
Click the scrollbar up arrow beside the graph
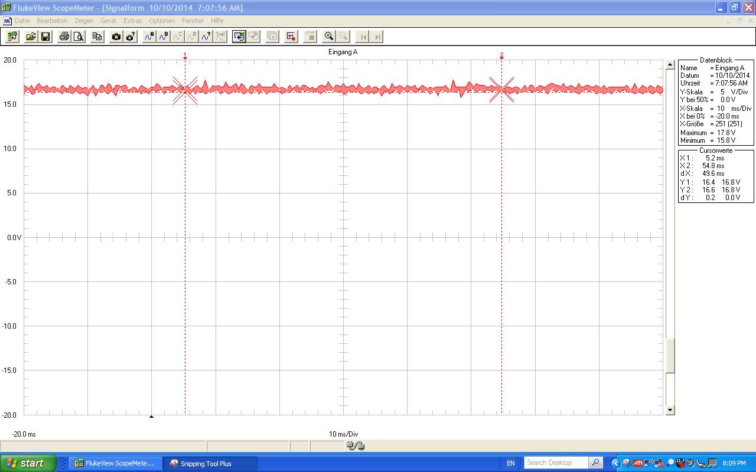(x=670, y=64)
